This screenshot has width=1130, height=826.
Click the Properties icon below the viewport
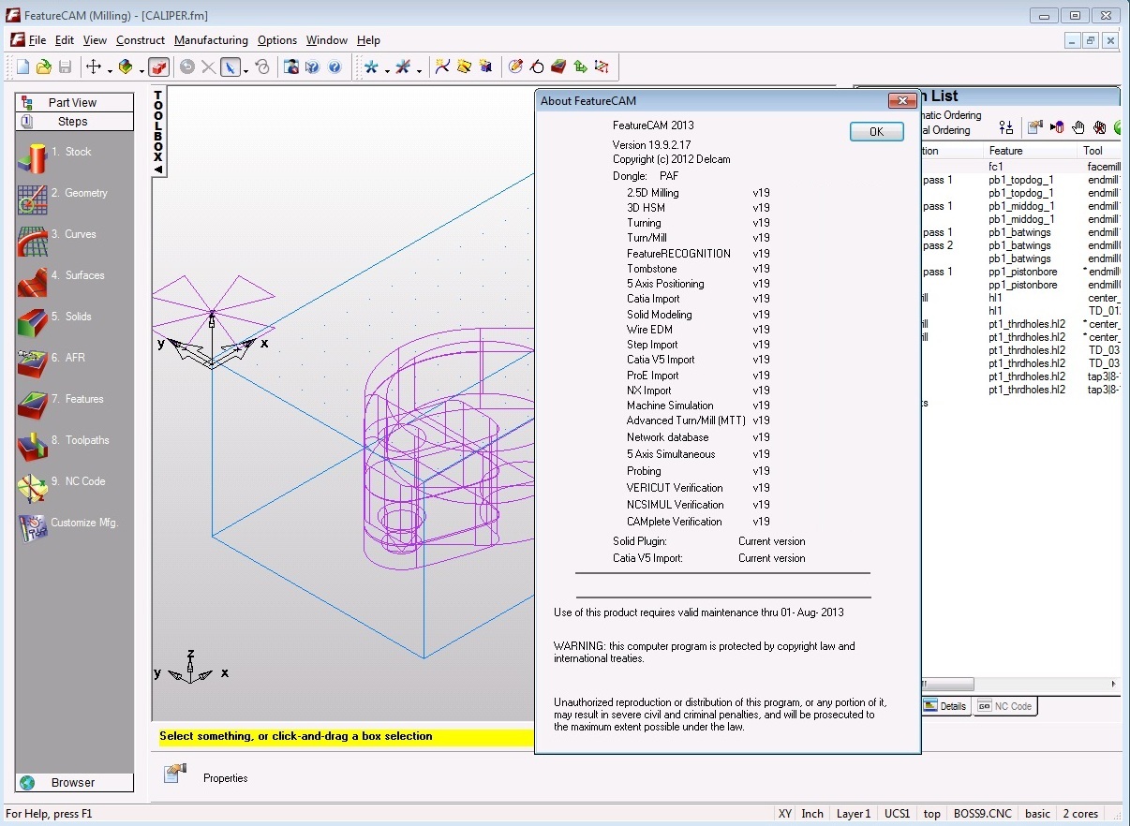point(174,774)
